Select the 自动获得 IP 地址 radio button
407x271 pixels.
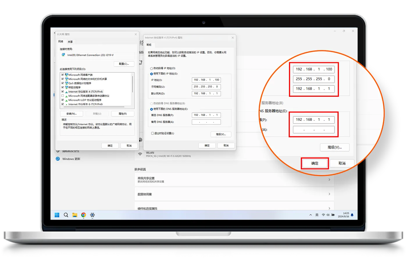point(151,69)
